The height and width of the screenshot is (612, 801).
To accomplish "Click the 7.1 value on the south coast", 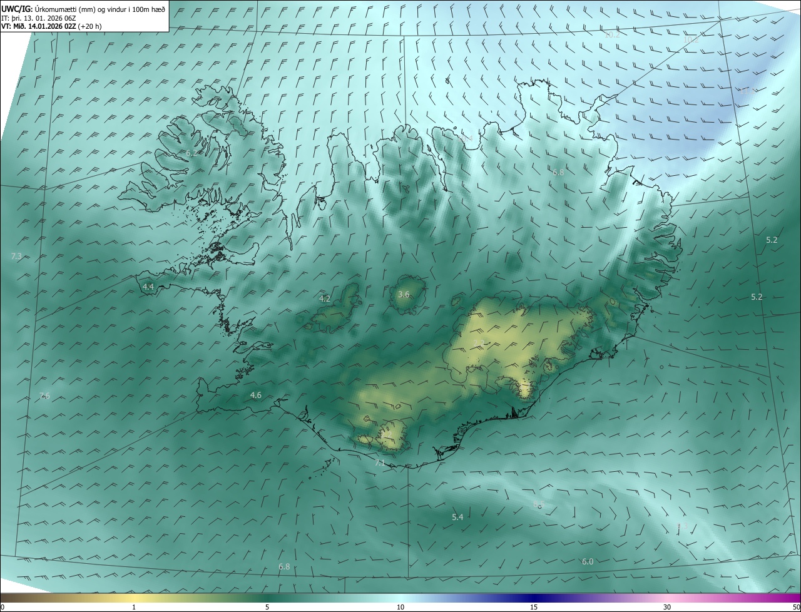I will pos(380,462).
